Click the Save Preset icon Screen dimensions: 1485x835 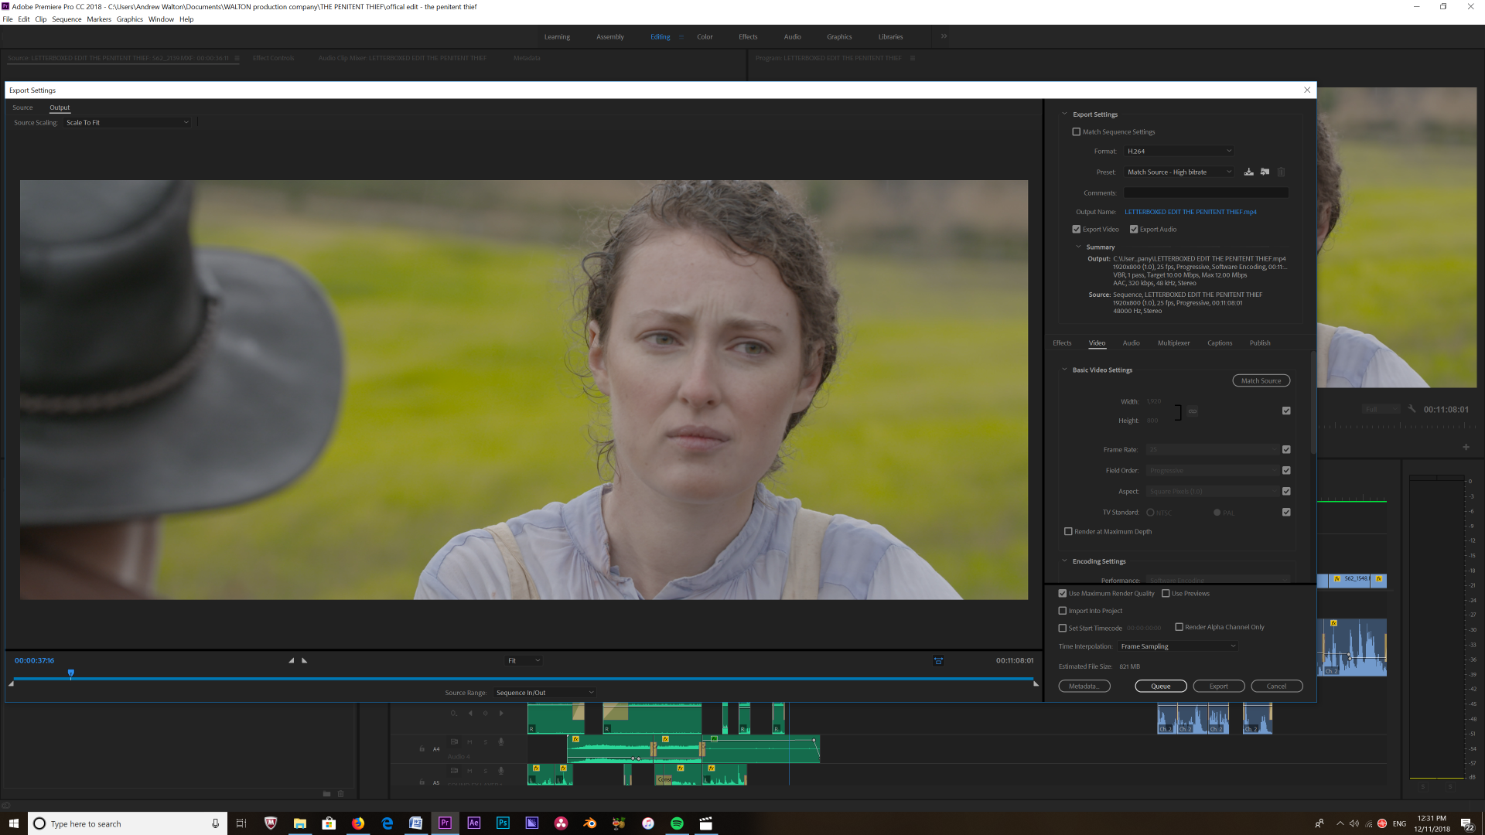coord(1248,172)
